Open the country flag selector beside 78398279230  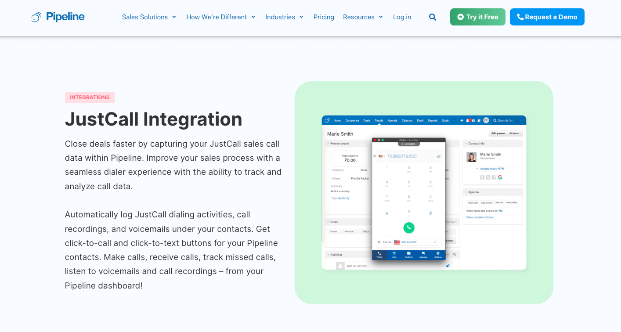tap(382, 156)
